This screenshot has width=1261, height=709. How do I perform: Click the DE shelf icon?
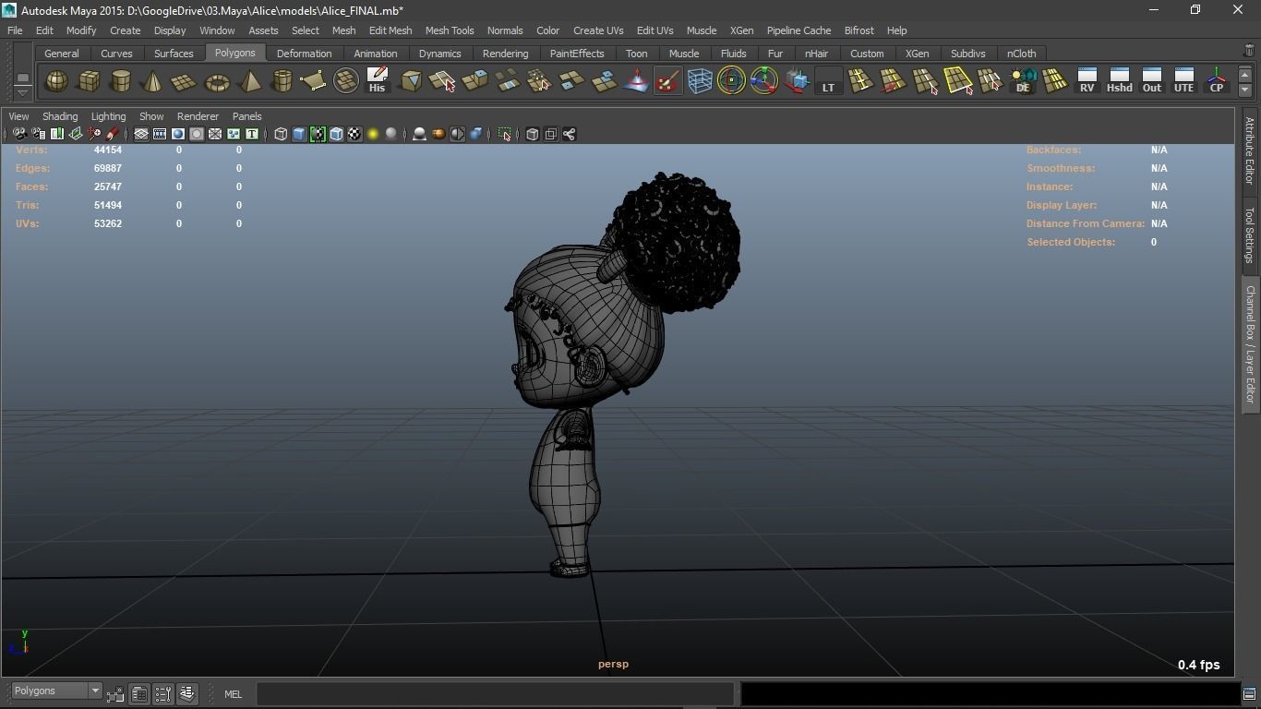(1023, 81)
